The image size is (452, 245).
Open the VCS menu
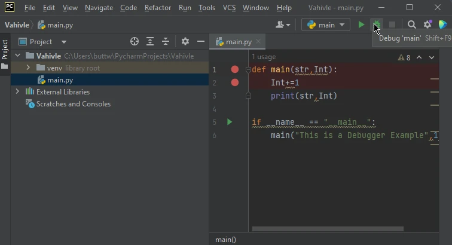pyautogui.click(x=229, y=8)
